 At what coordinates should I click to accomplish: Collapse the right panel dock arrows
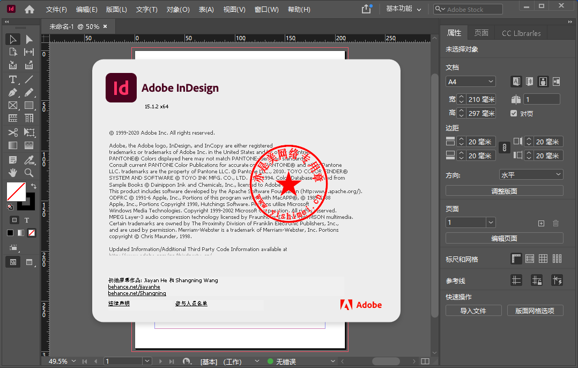point(570,22)
